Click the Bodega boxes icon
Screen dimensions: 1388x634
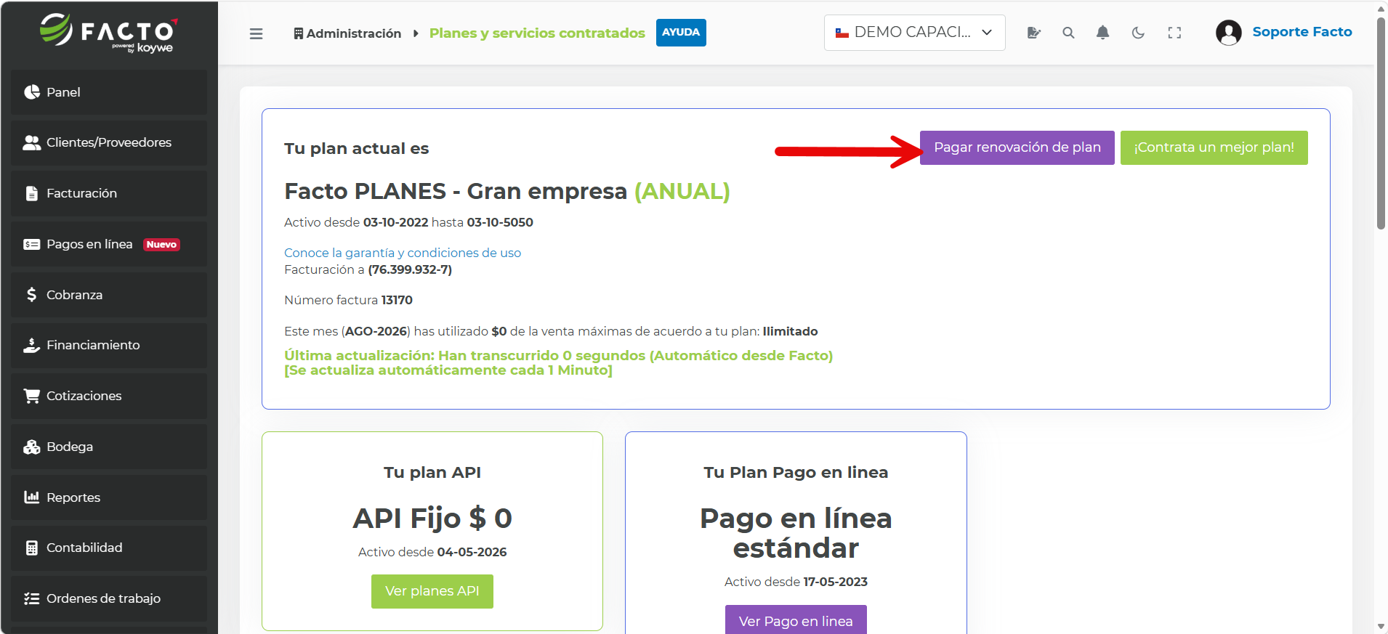click(x=32, y=447)
